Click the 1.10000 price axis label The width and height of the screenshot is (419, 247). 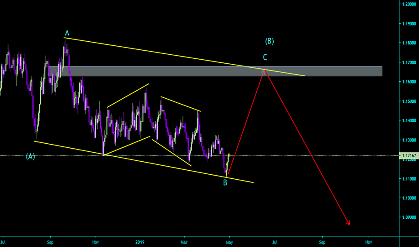click(409, 198)
